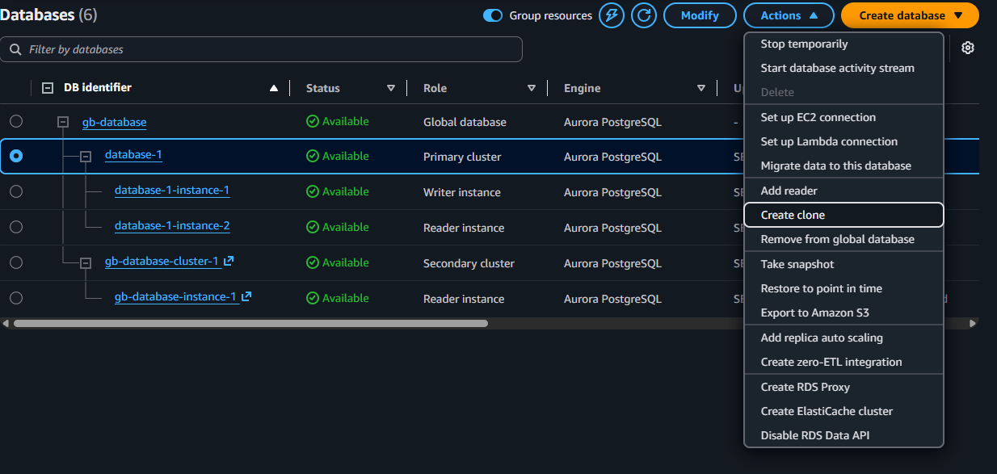
Task: Collapse the gb-database tree node
Action: [x=63, y=122]
